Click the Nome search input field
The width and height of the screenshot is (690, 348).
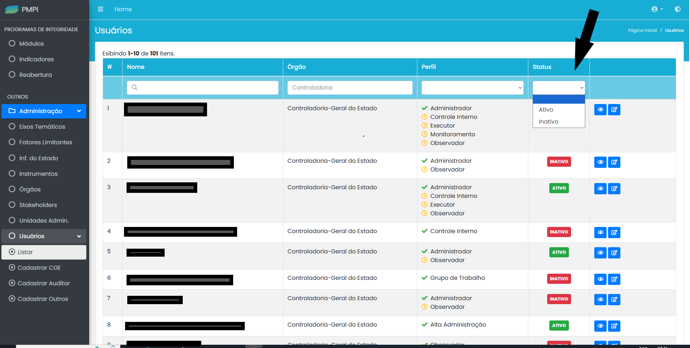202,88
